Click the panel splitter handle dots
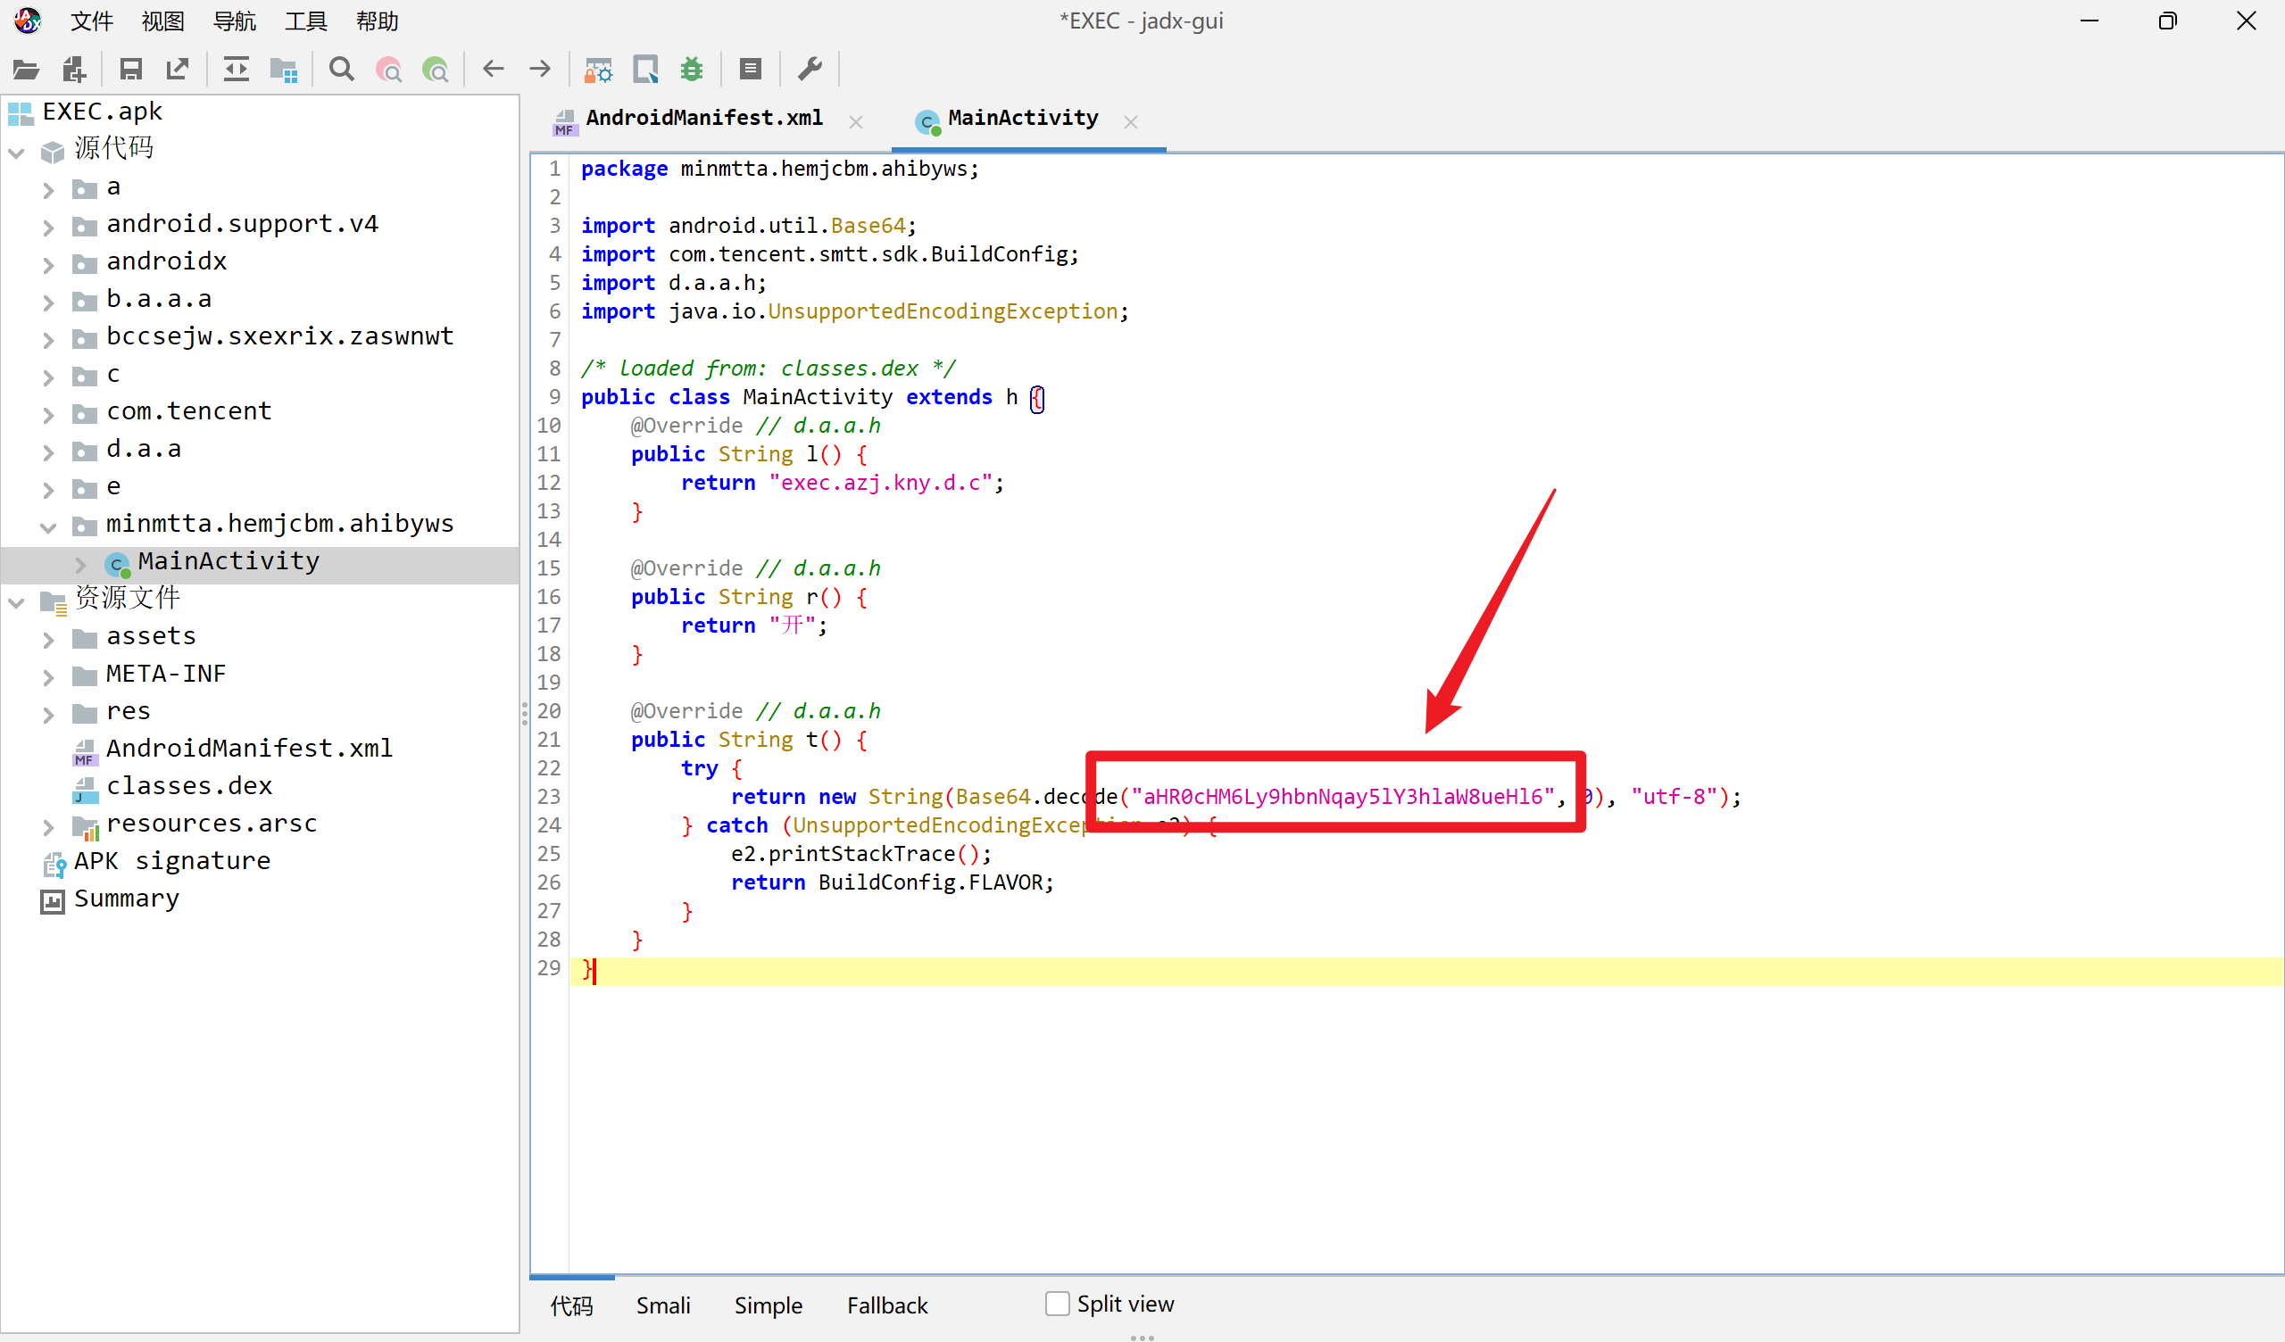2285x1342 pixels. pyautogui.click(x=524, y=714)
